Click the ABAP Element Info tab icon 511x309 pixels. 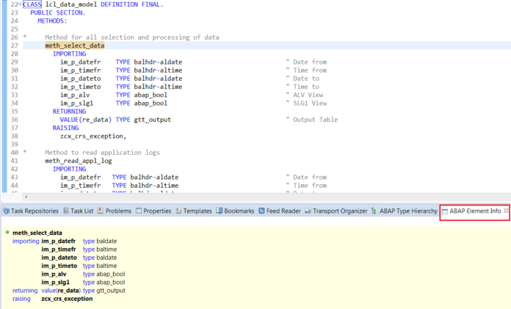point(444,211)
